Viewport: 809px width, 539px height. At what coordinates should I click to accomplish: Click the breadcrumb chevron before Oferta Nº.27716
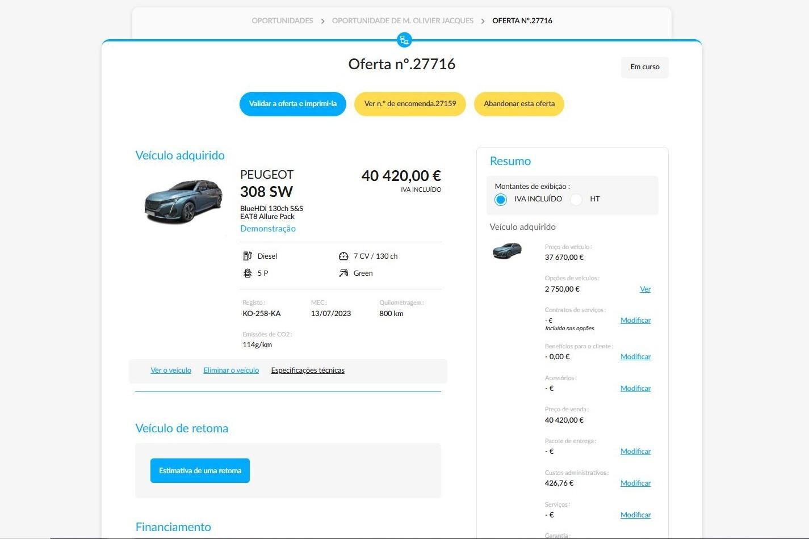[x=483, y=21]
